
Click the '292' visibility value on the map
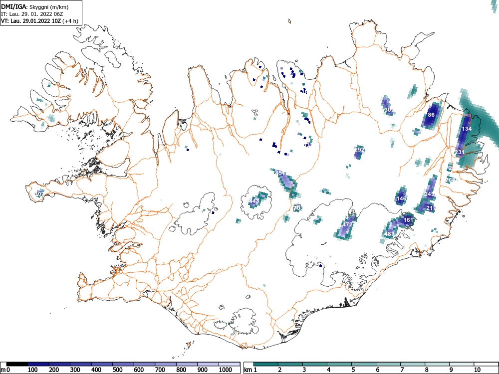click(359, 150)
